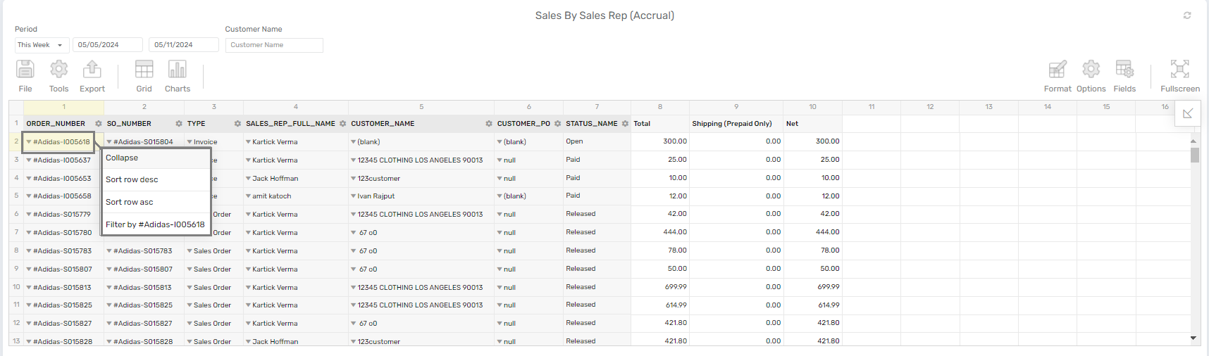Enter Fullscreen mode
This screenshot has width=1209, height=356.
[x=1180, y=69]
